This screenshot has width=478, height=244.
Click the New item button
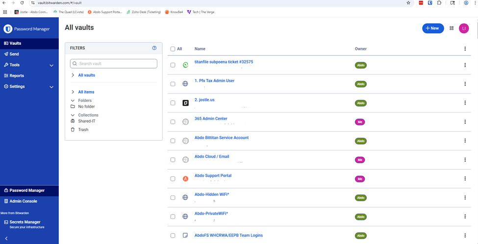coord(433,28)
